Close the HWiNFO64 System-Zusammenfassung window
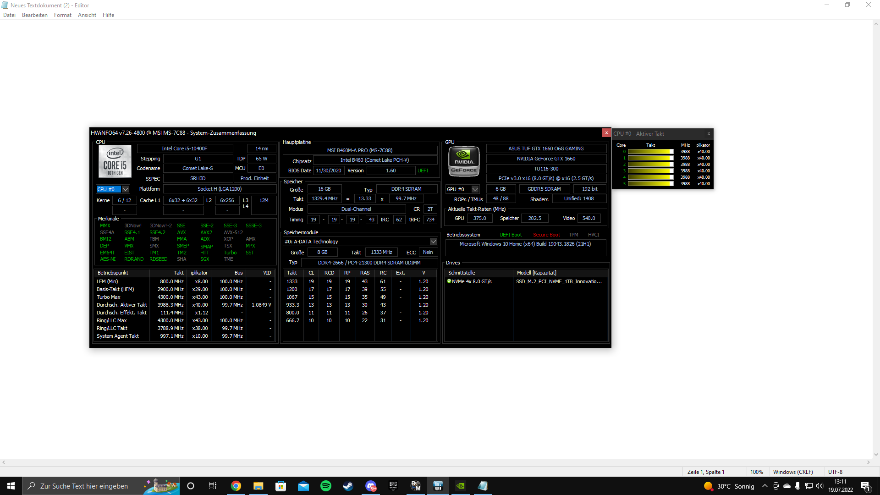This screenshot has width=880, height=495. (x=606, y=133)
